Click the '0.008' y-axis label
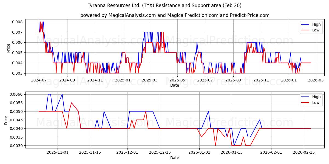The width and height of the screenshot is (329, 164). click(x=18, y=22)
